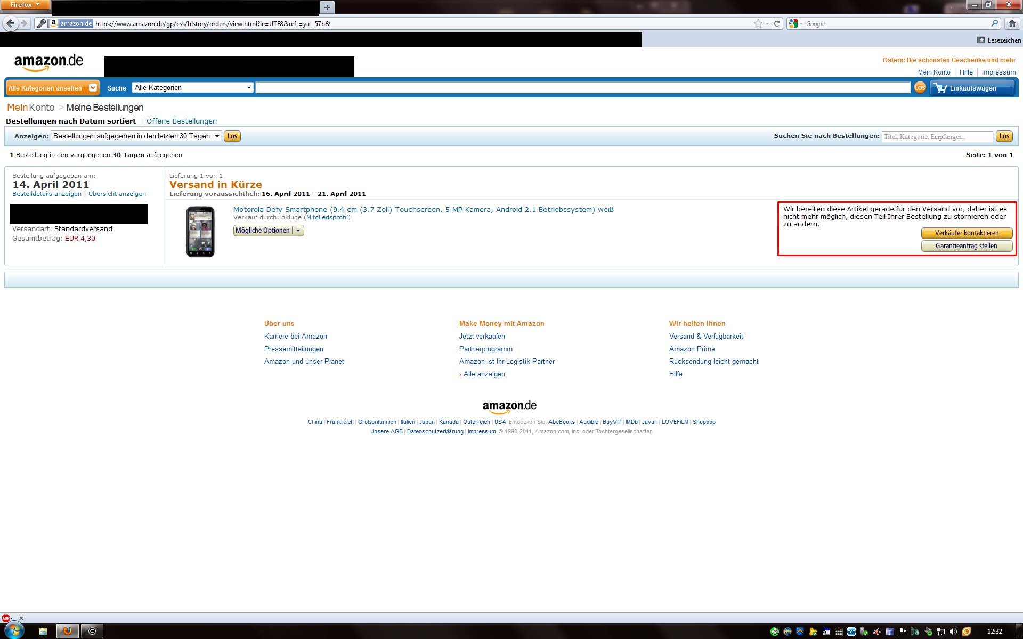Click the amazon.de logo in the header

[48, 63]
